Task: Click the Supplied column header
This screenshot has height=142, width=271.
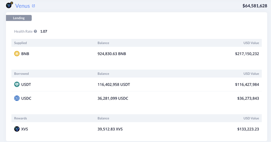Action: (20, 43)
